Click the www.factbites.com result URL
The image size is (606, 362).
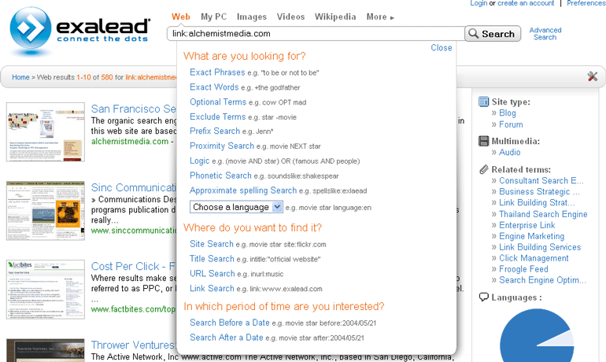tap(133, 309)
